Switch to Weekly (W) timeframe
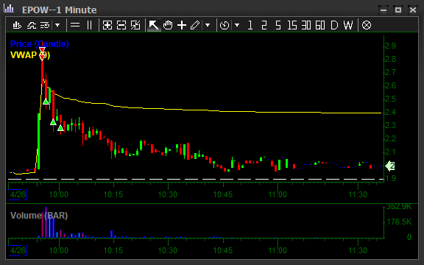424x265 pixels. (x=348, y=25)
